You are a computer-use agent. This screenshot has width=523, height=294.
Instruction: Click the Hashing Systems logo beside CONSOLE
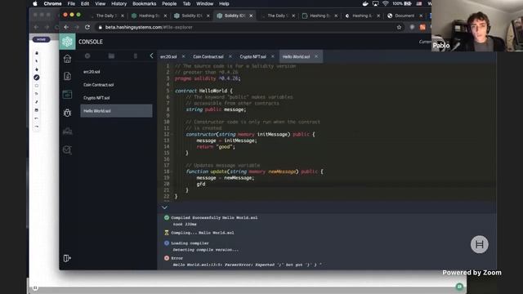click(x=67, y=42)
